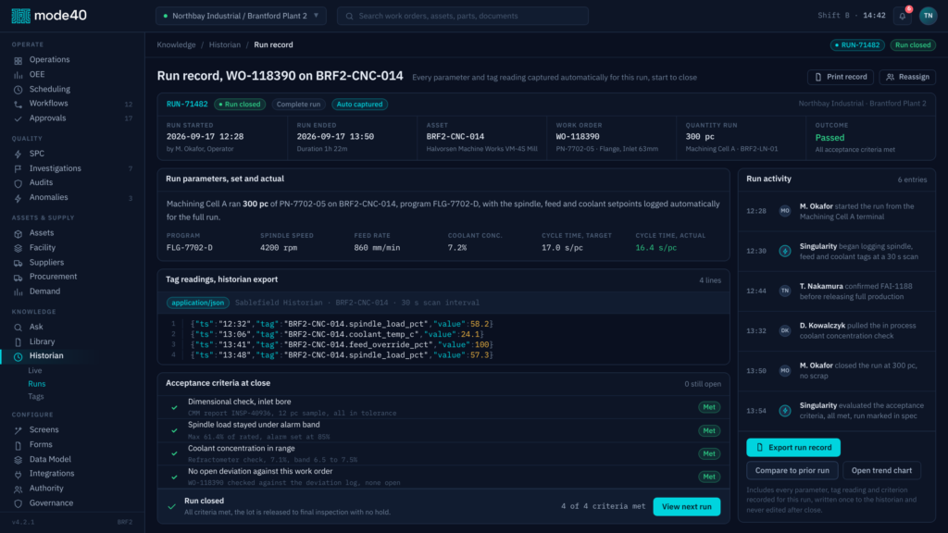Click the Passed outcome text
The width and height of the screenshot is (948, 533).
[x=829, y=137]
